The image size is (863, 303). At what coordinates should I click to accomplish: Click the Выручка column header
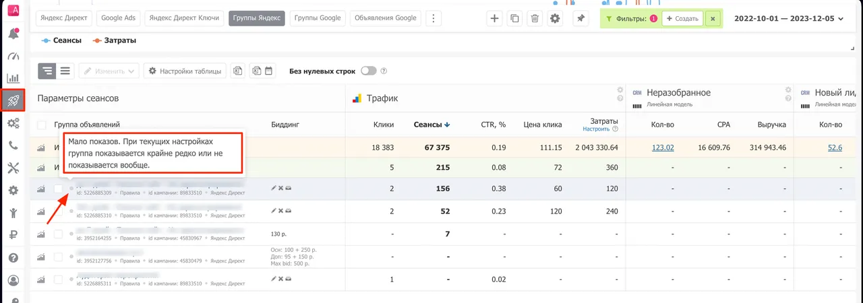coord(771,125)
